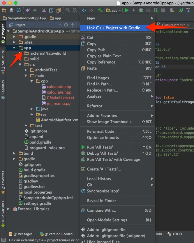The height and width of the screenshot is (243, 194).
Task: Open the Version Control tool window
Action: click(x=57, y=234)
